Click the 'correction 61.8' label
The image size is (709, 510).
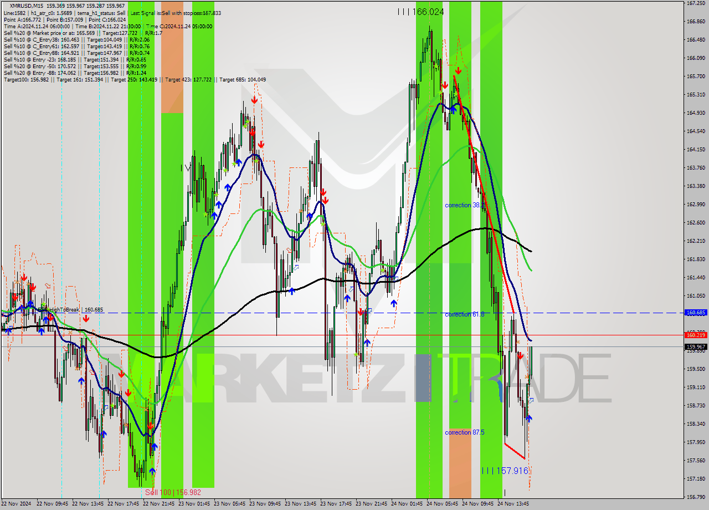click(x=464, y=314)
